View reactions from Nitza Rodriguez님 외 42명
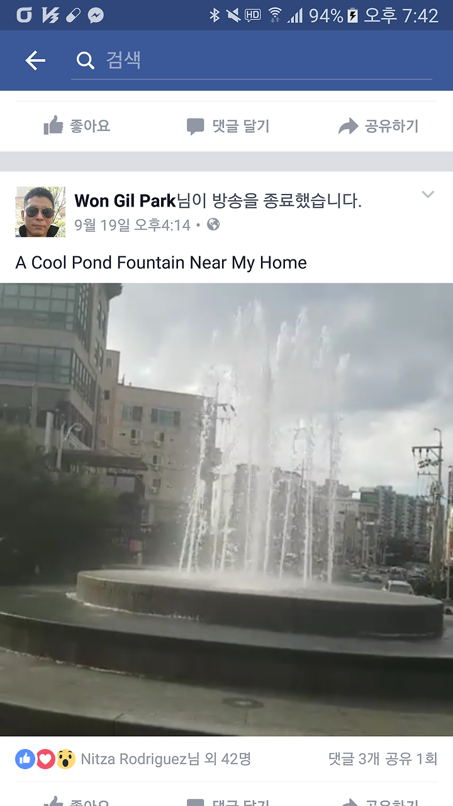The image size is (453, 806). click(165, 759)
